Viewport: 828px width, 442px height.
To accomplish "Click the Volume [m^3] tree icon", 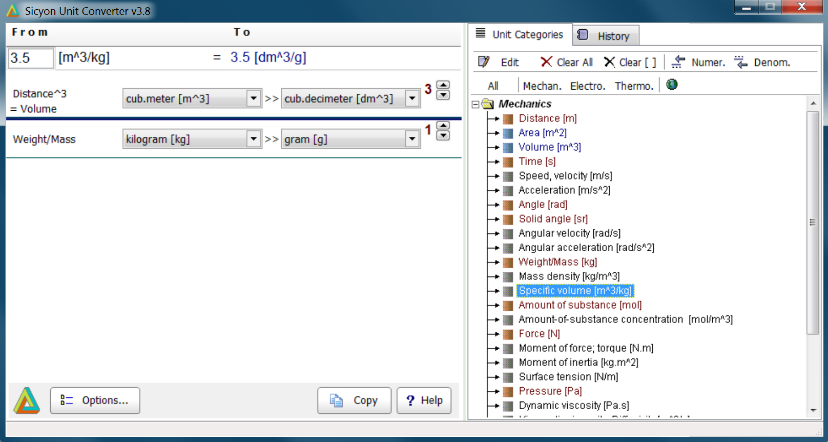I will [x=508, y=148].
